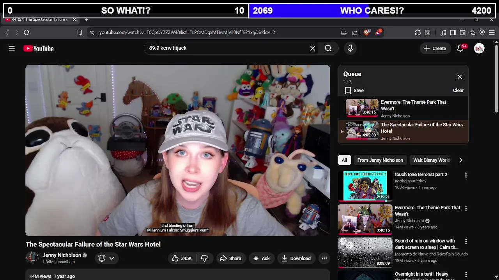
Task: Show more filter chips with right arrow
Action: [461, 160]
